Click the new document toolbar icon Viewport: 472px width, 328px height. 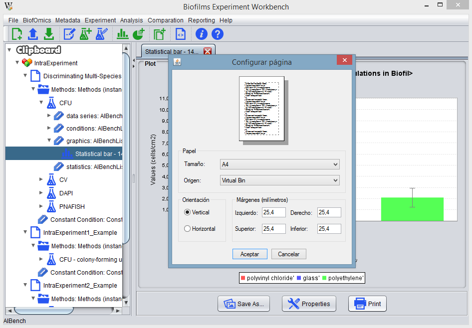tap(17, 34)
